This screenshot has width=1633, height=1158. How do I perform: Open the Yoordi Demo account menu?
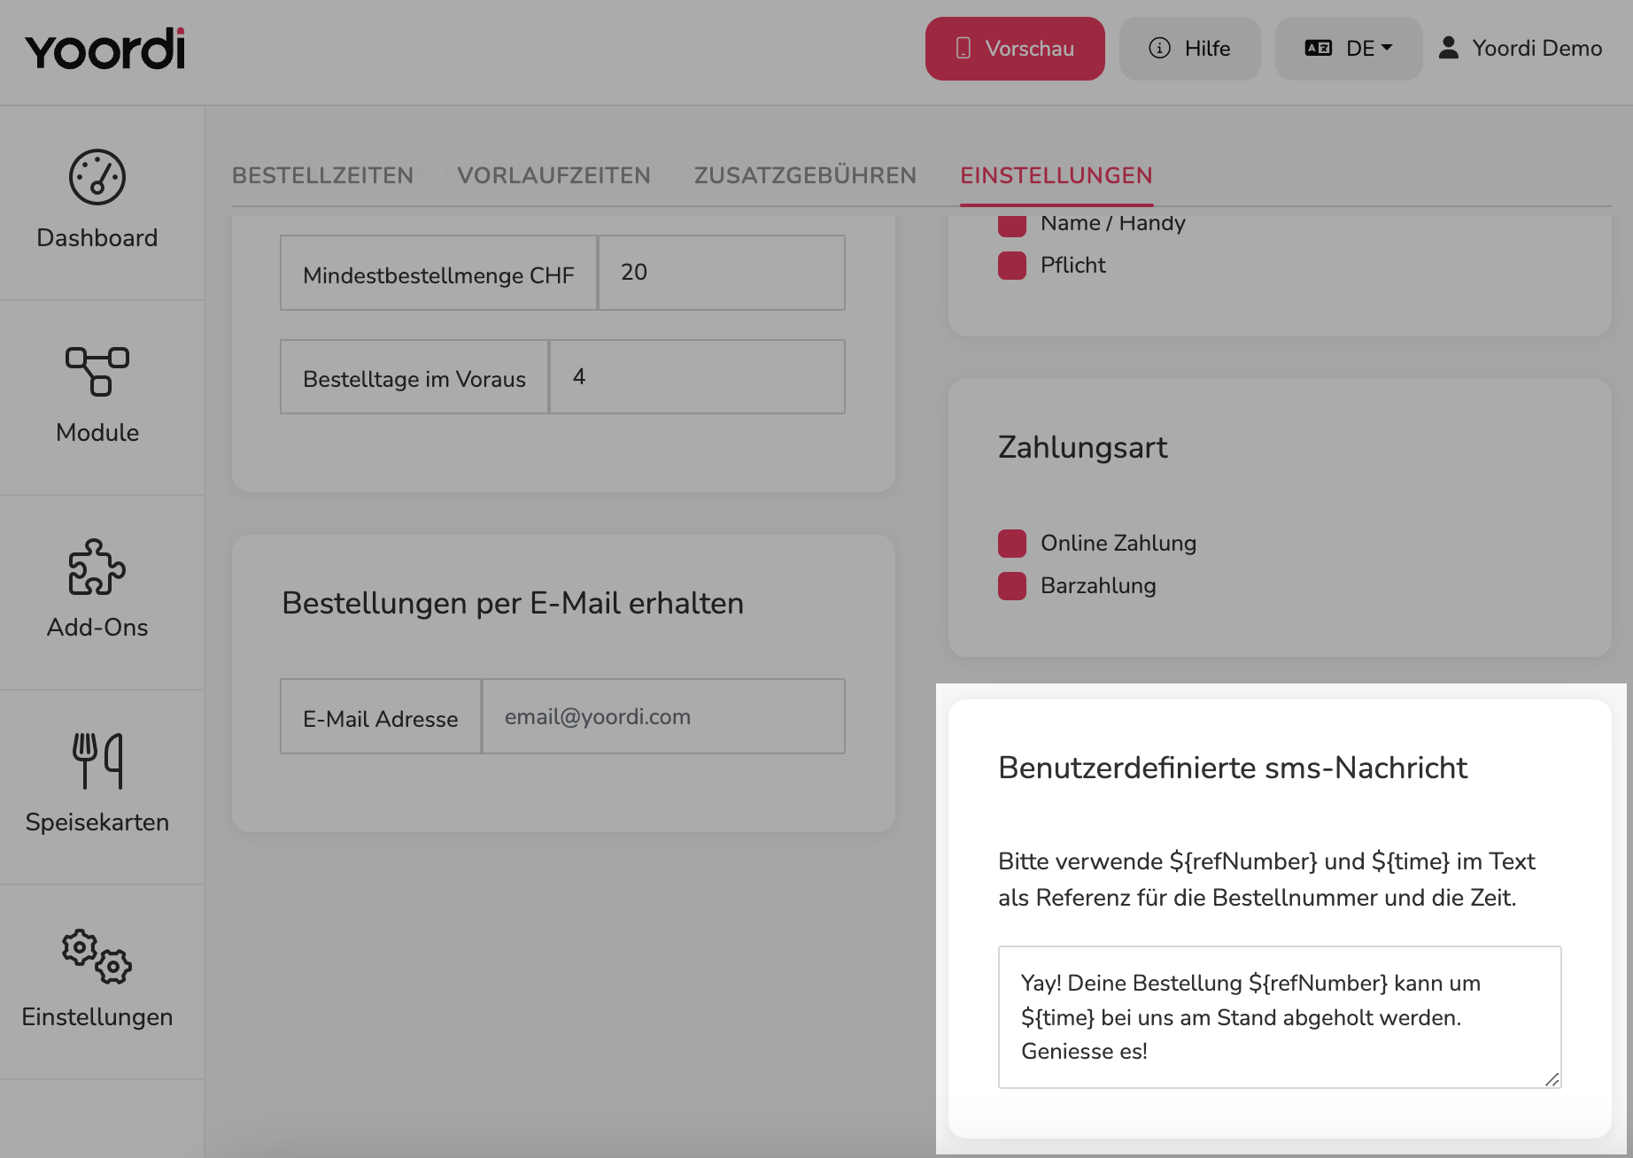pyautogui.click(x=1521, y=49)
